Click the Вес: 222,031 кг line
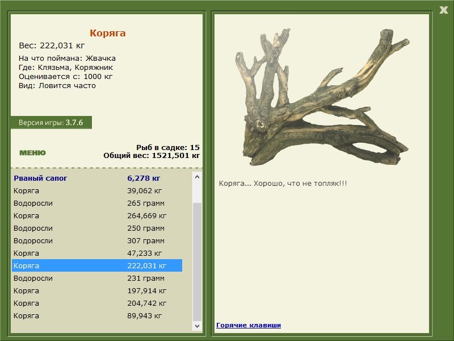The image size is (454, 341). [52, 45]
